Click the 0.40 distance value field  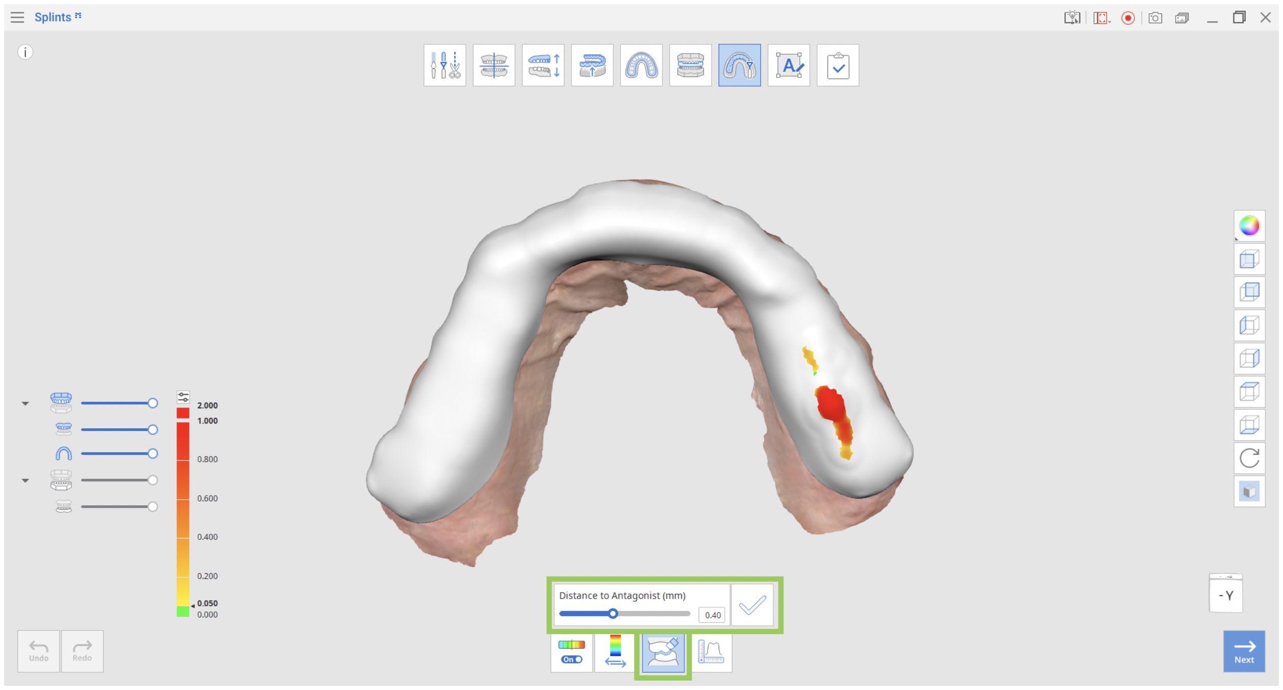point(711,615)
